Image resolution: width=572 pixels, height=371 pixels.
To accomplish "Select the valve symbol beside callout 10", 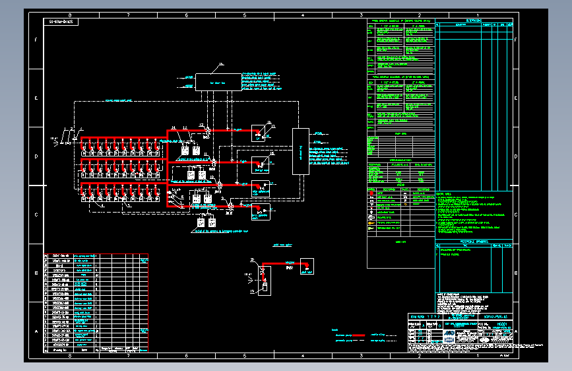I will tap(220, 185).
